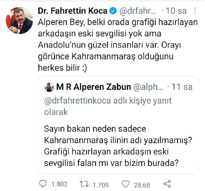
Task: Open Dr. Fahrettin Koca's profile picture
Action: tap(19, 21)
